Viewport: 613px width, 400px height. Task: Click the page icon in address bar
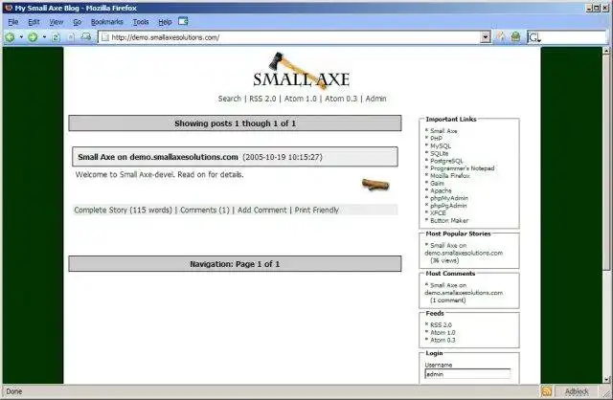pyautogui.click(x=104, y=37)
